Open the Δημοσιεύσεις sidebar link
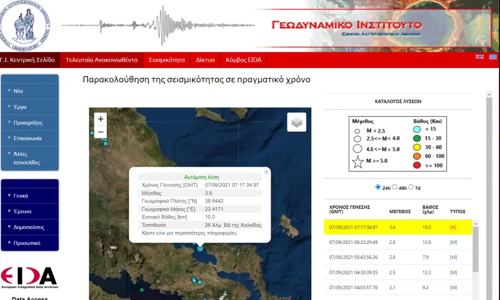500x300 pixels. 29,227
